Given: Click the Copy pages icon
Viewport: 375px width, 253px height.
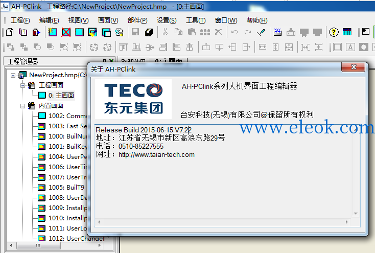Looking at the screenshot, I should (x=178, y=32).
